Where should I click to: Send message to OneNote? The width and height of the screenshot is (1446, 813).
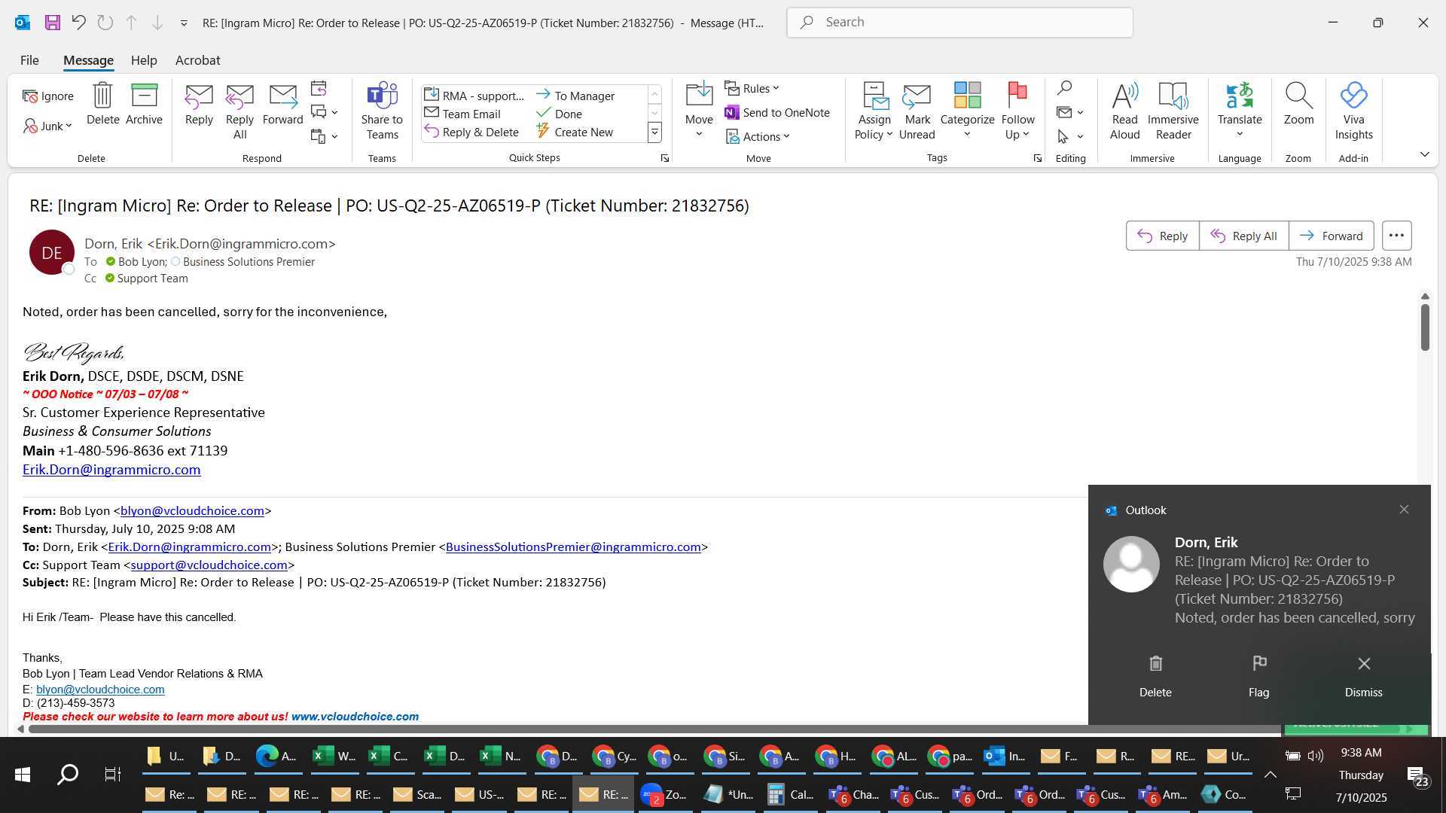(776, 113)
